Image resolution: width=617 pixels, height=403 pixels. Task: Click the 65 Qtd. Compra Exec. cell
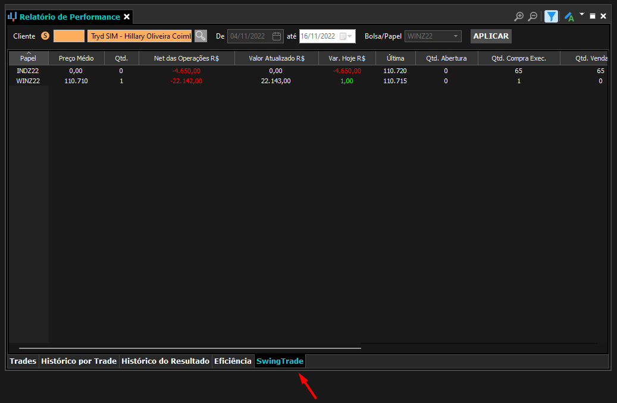519,71
